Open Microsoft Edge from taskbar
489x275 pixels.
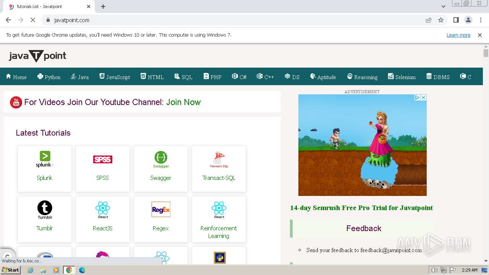[x=82, y=270]
